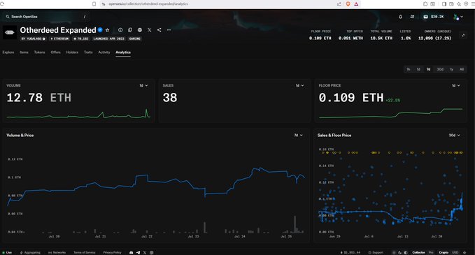The height and width of the screenshot is (255, 475).
Task: Open the X icon in footer
Action: pos(145,252)
